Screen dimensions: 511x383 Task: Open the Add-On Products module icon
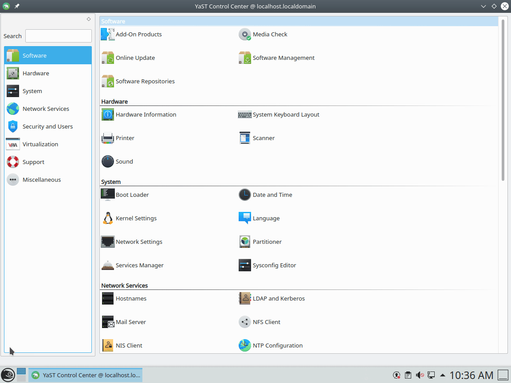tap(107, 34)
